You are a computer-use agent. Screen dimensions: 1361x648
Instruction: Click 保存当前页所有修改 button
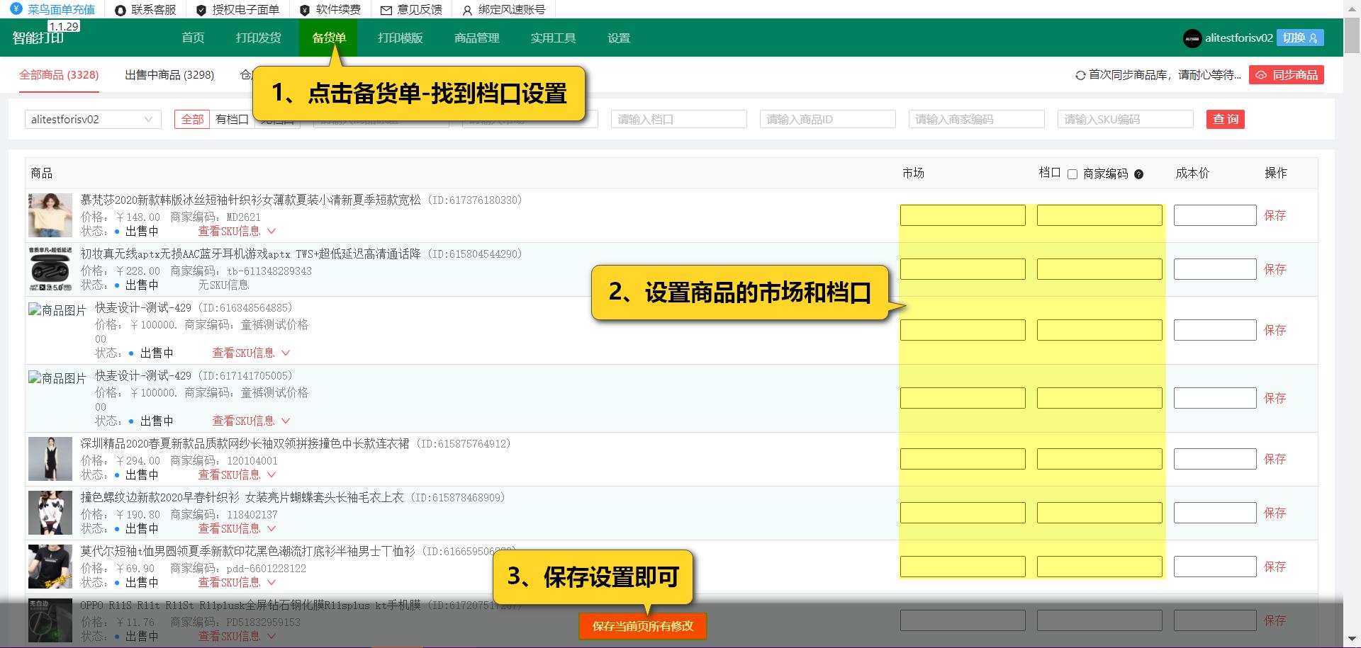click(642, 627)
